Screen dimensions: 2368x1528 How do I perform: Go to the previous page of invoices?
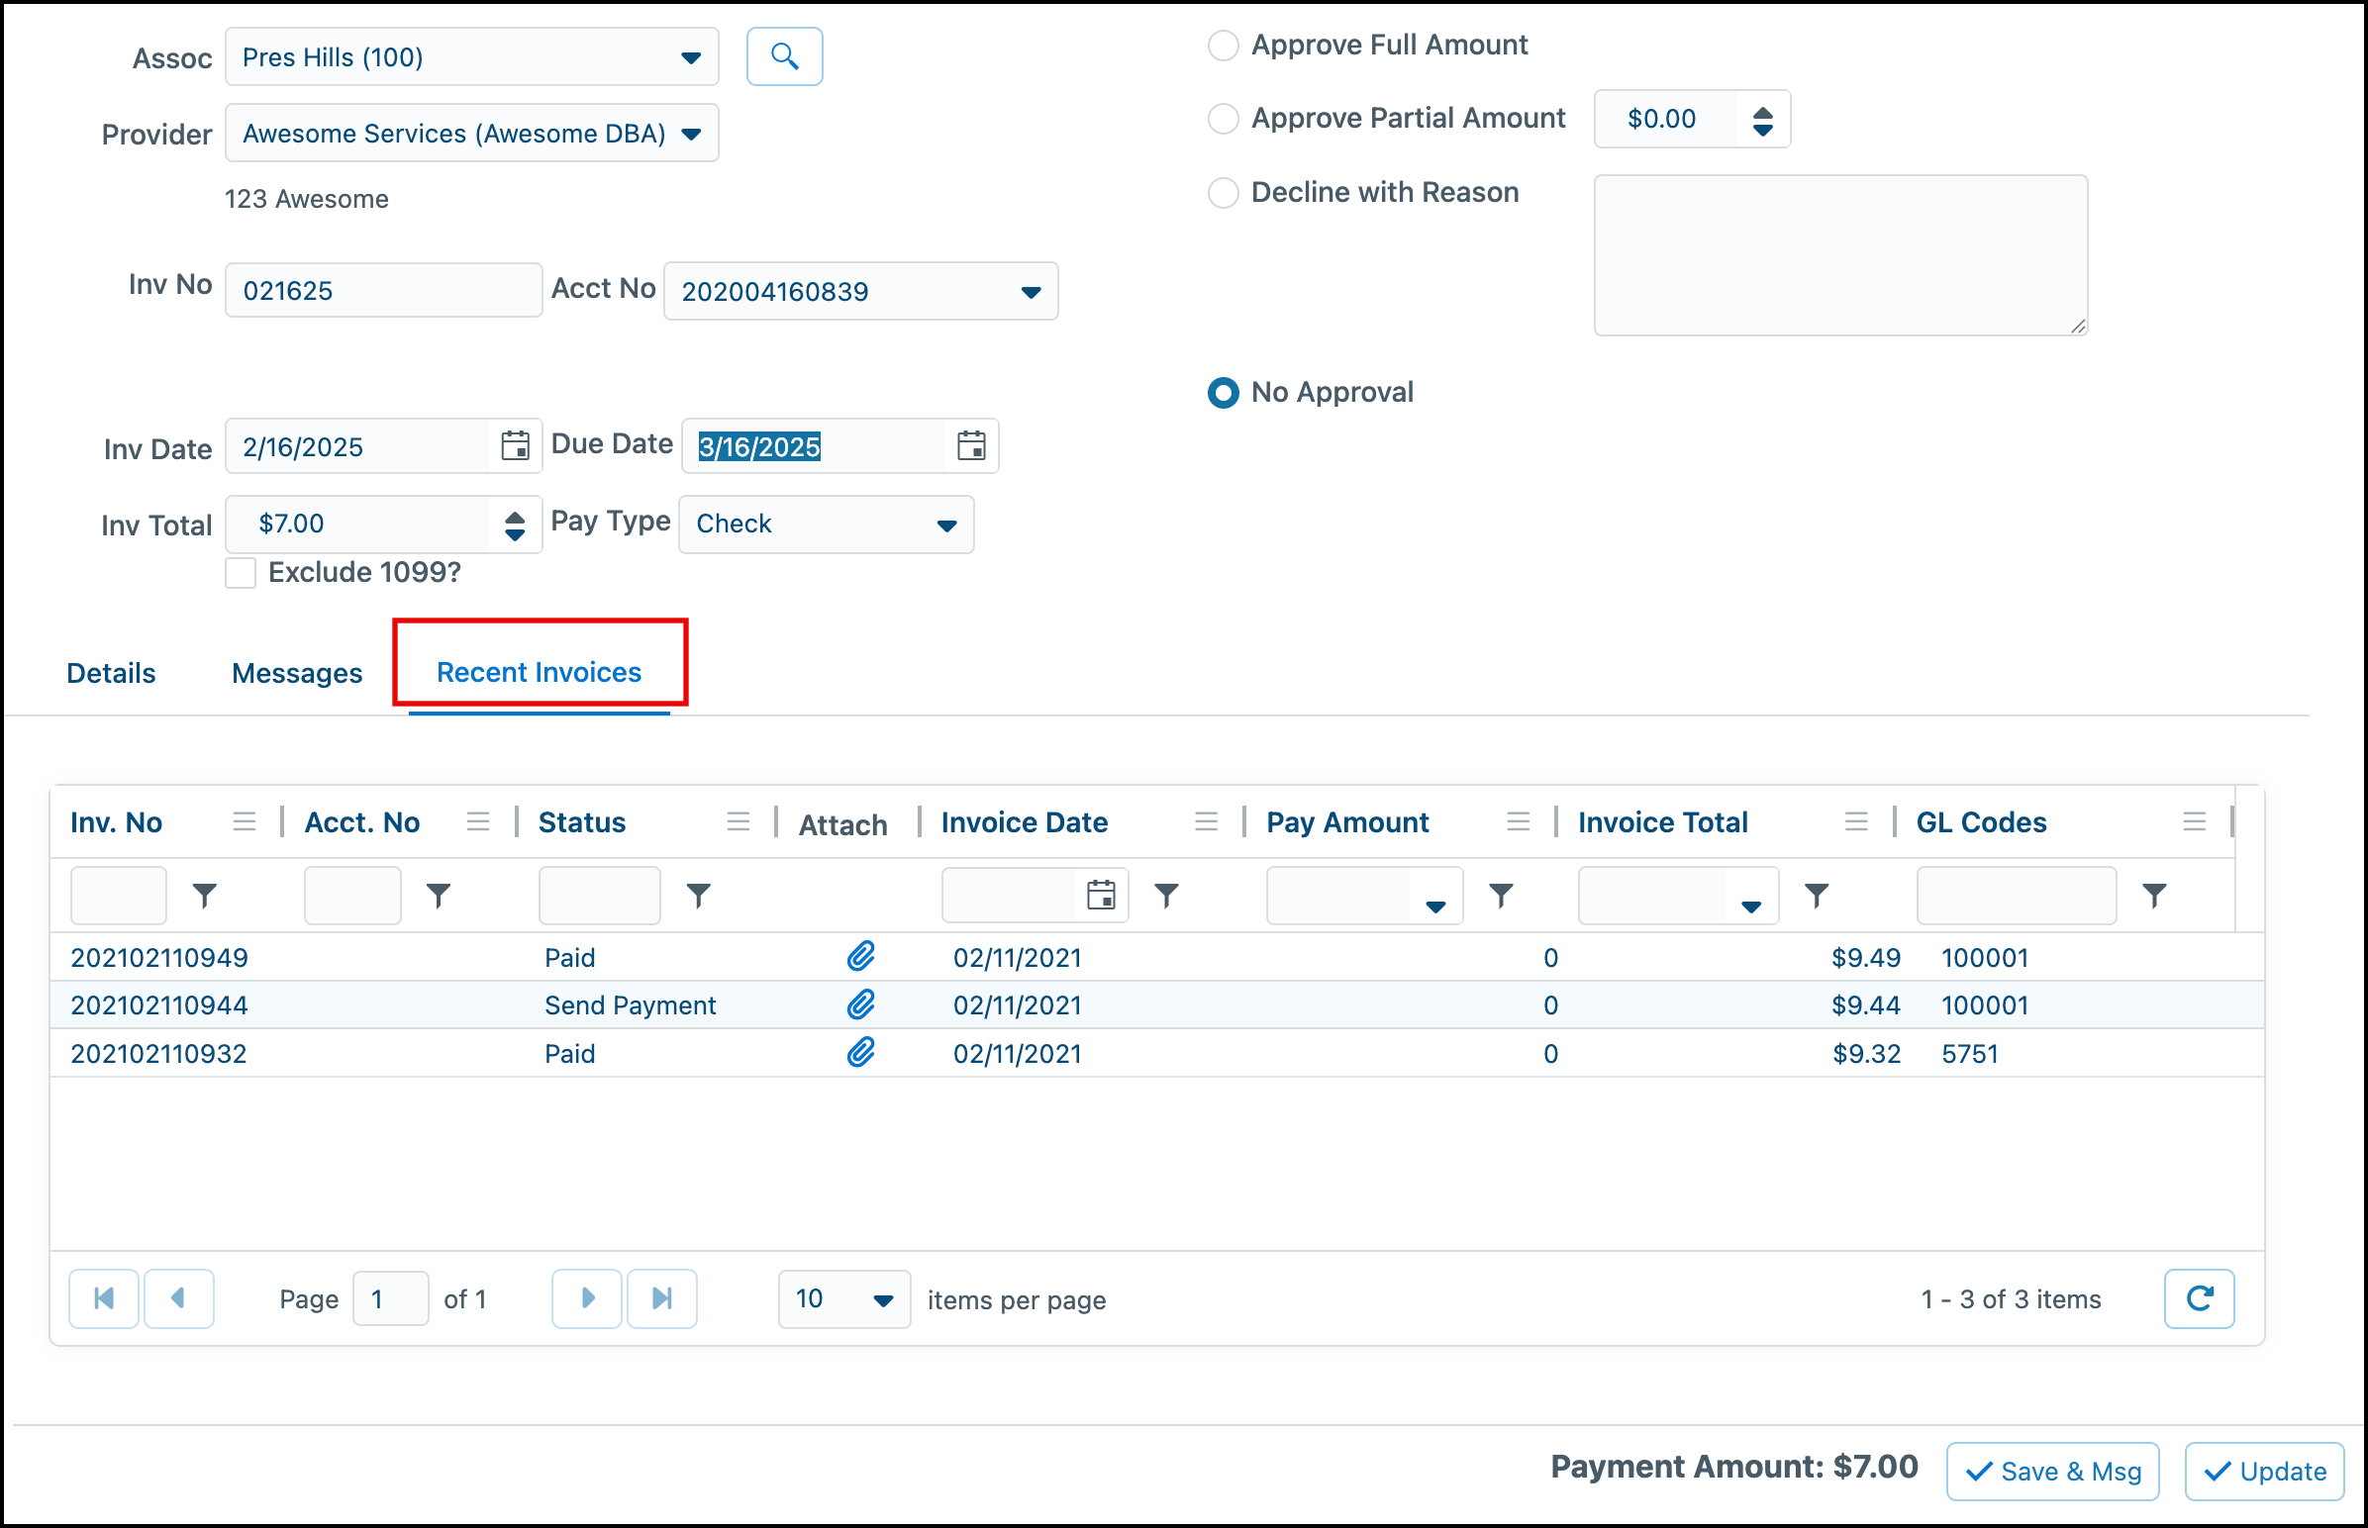(178, 1297)
